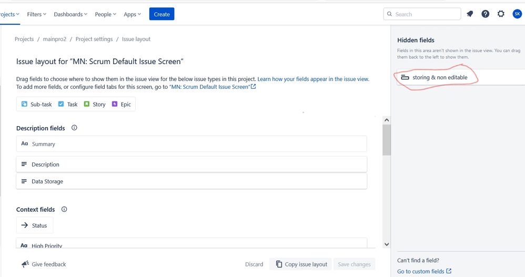525x277 pixels.
Task: Click the field list scrollbar thumb
Action: point(387,140)
